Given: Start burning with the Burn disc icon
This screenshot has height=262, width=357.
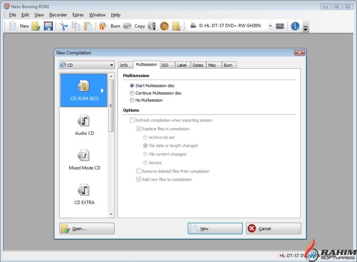Looking at the screenshot, I should coord(103,26).
